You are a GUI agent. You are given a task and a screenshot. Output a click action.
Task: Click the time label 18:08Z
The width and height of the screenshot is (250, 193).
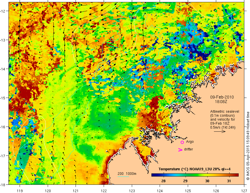221,101
